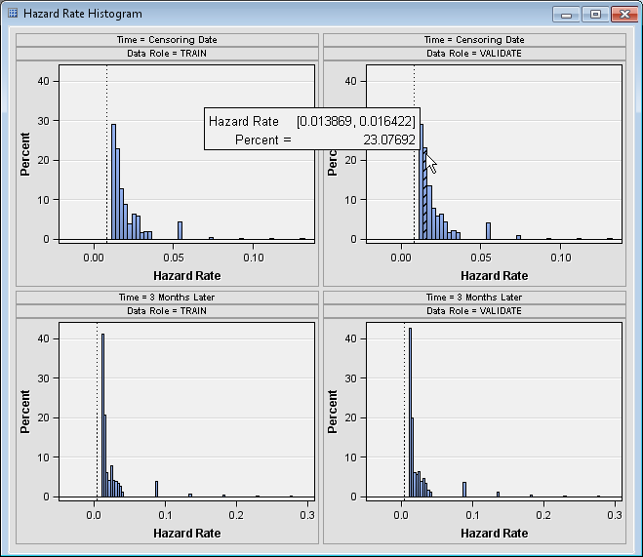Select tallest bar in top-left TRAIN histogram
The width and height of the screenshot is (643, 557).
tap(113, 182)
